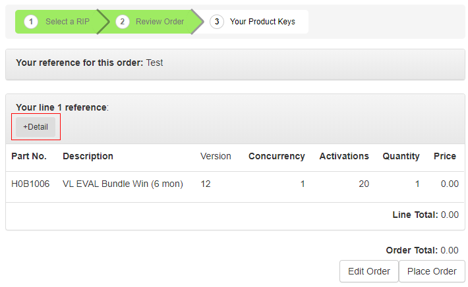Select the Quantity column header
The image size is (468, 287).
click(x=401, y=156)
